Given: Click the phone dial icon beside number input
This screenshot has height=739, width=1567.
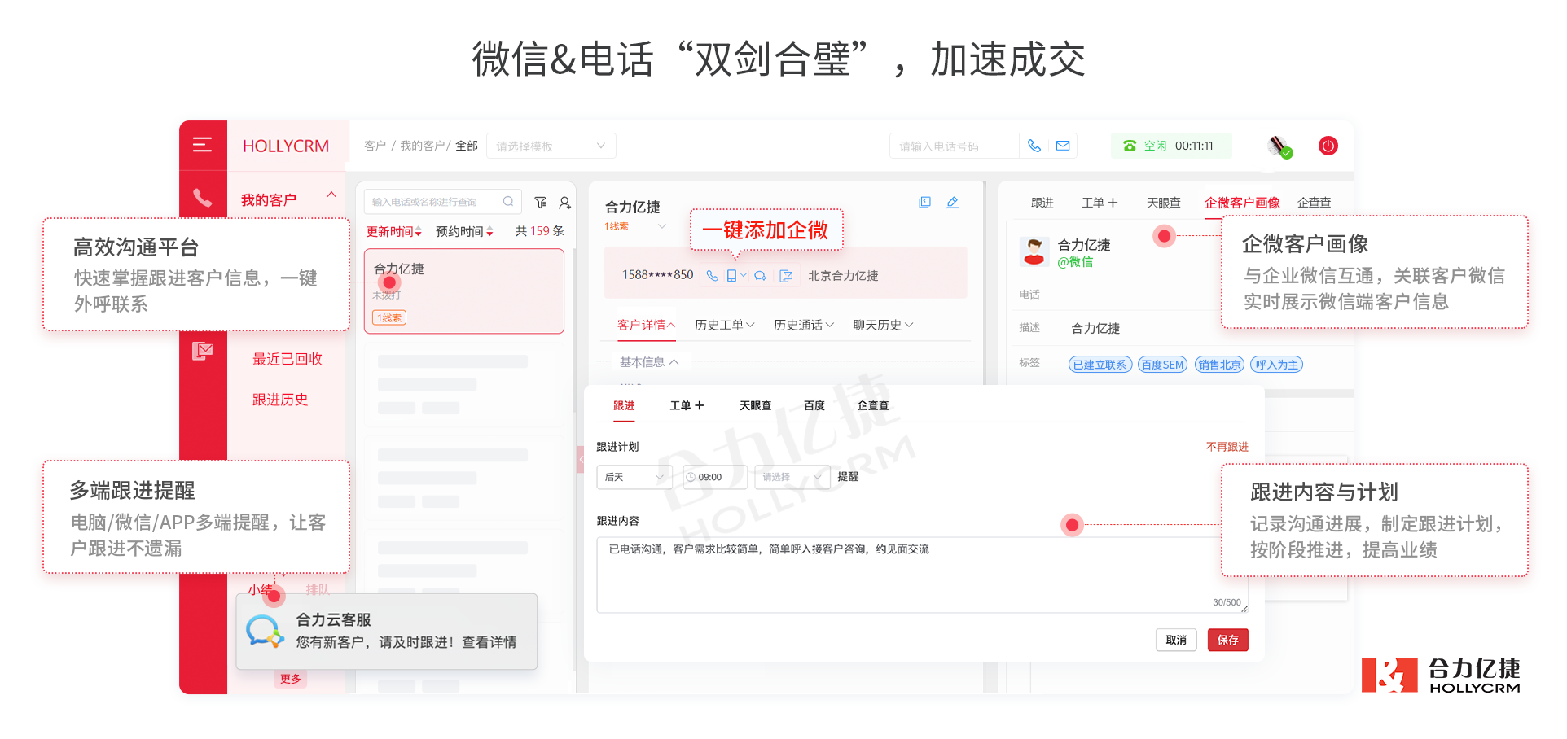Looking at the screenshot, I should [x=1034, y=146].
